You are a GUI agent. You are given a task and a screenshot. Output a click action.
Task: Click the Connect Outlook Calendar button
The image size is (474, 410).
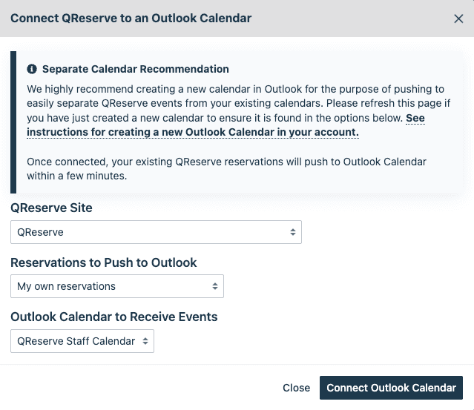[391, 388]
